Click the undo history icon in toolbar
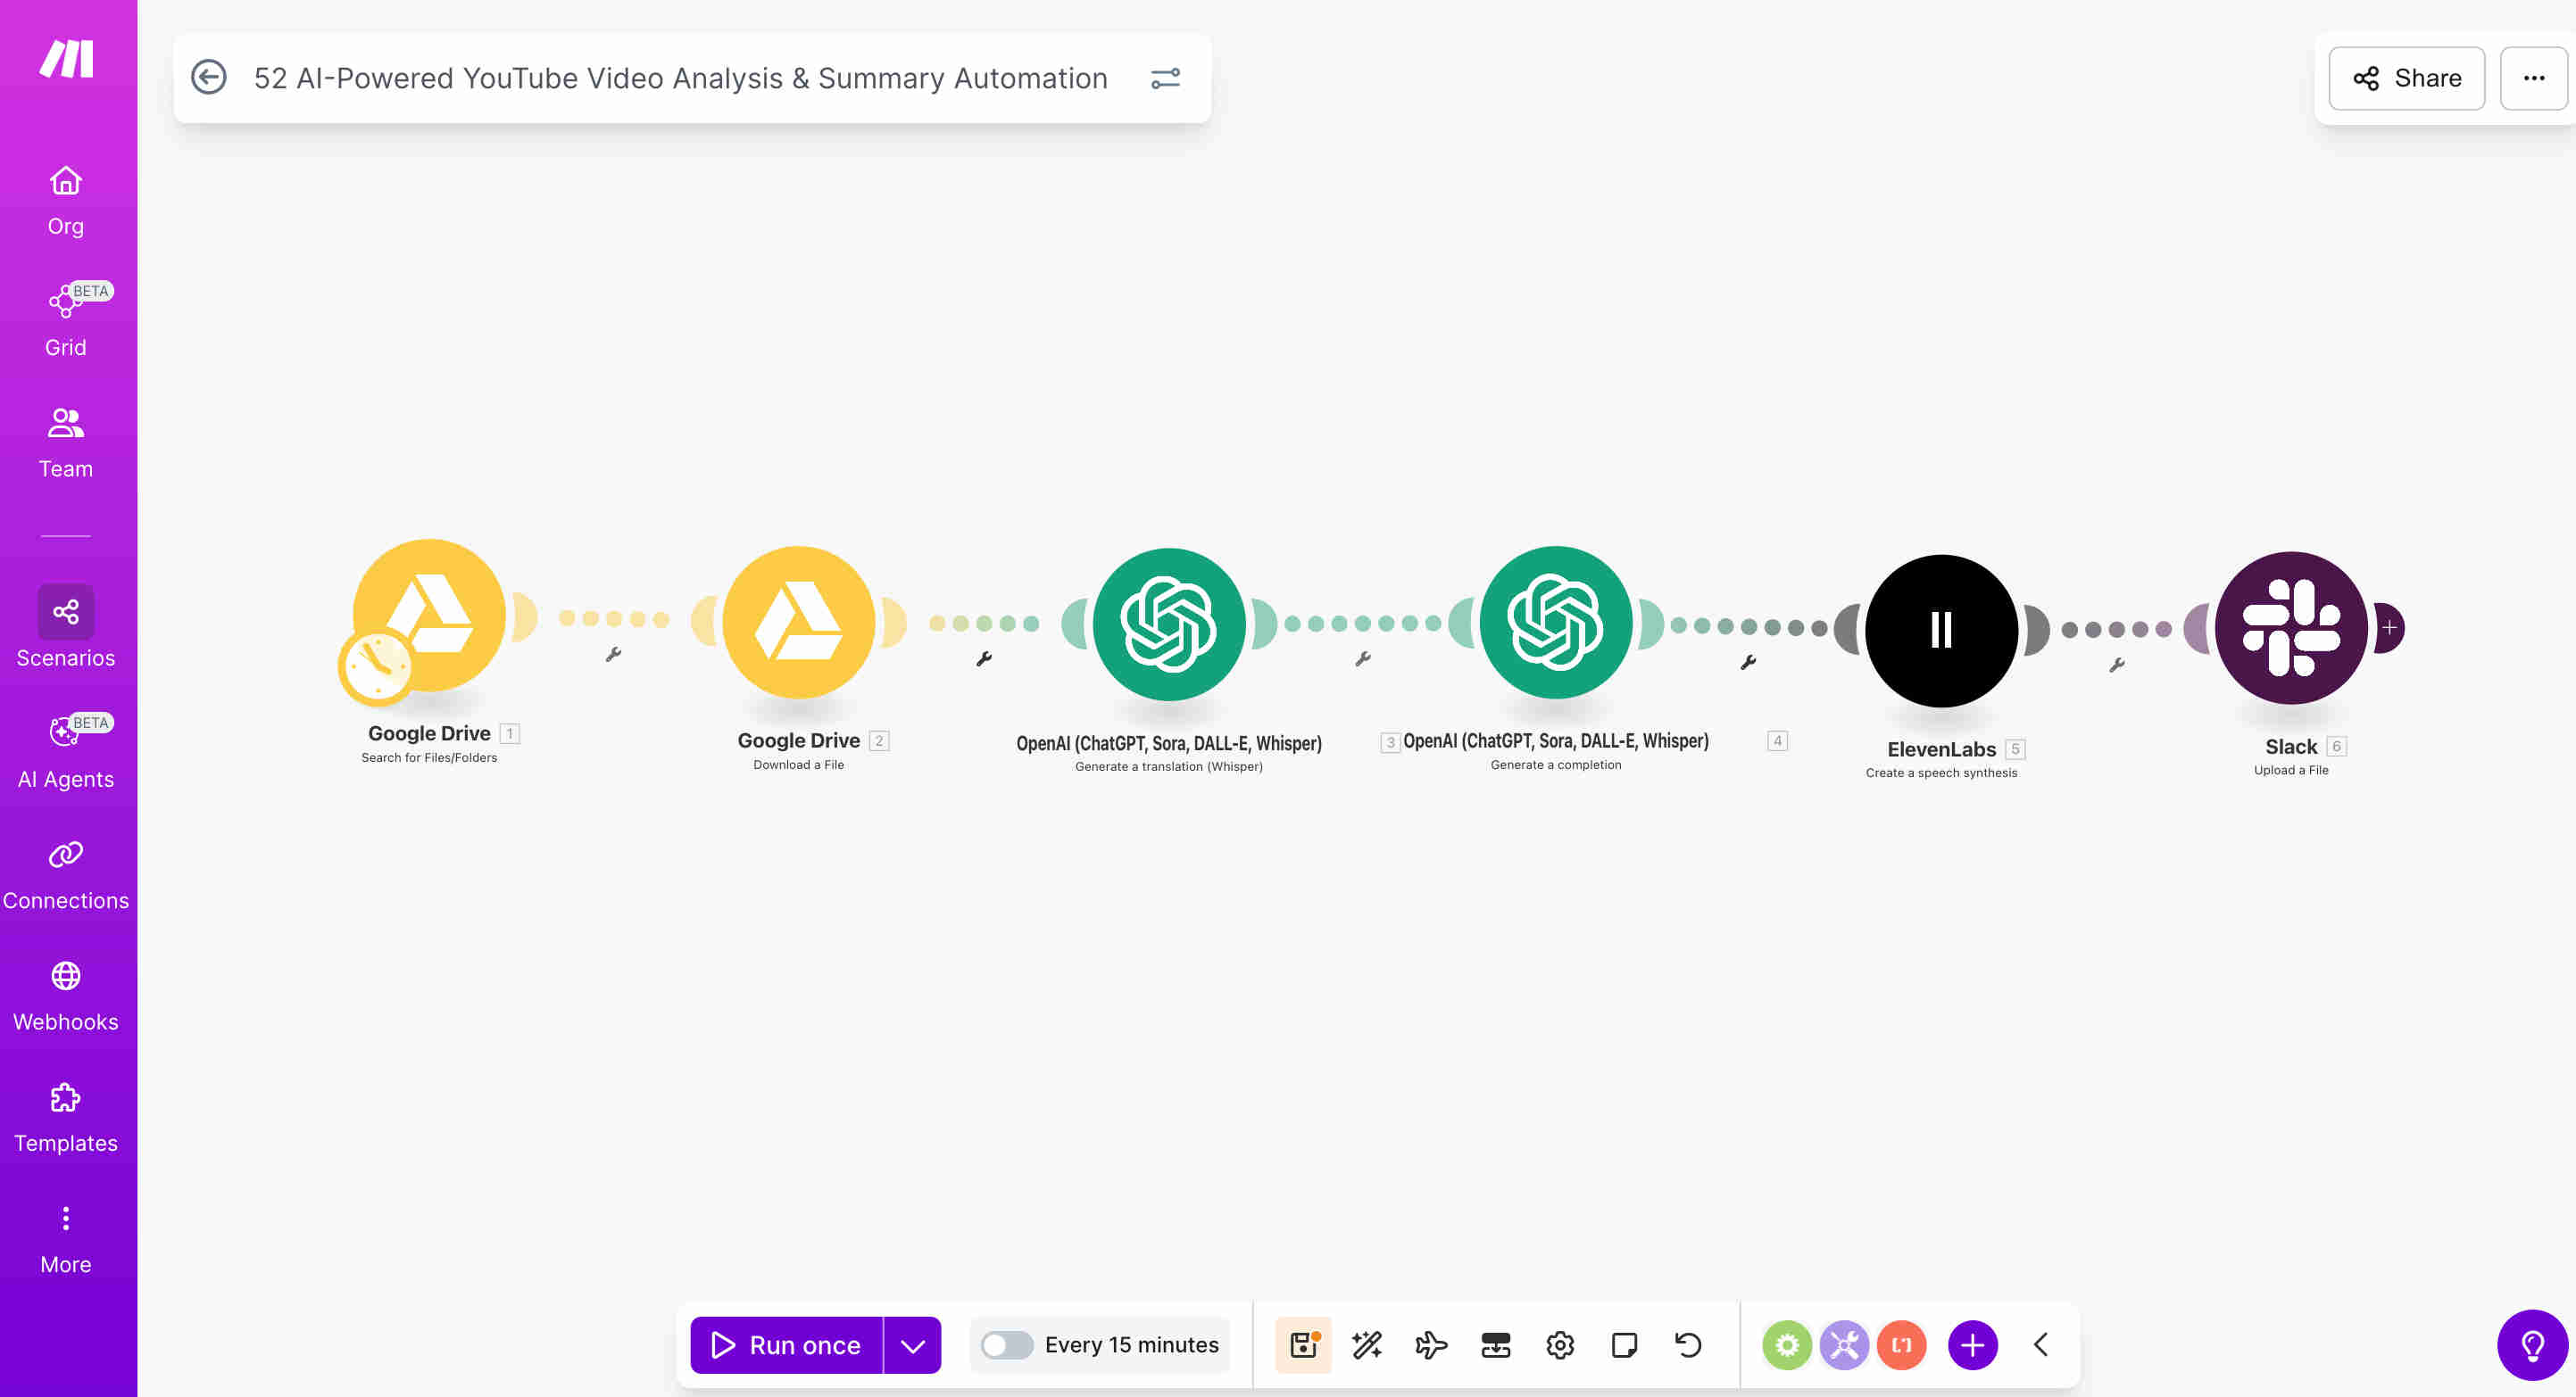The image size is (2576, 1397). 1688,1345
